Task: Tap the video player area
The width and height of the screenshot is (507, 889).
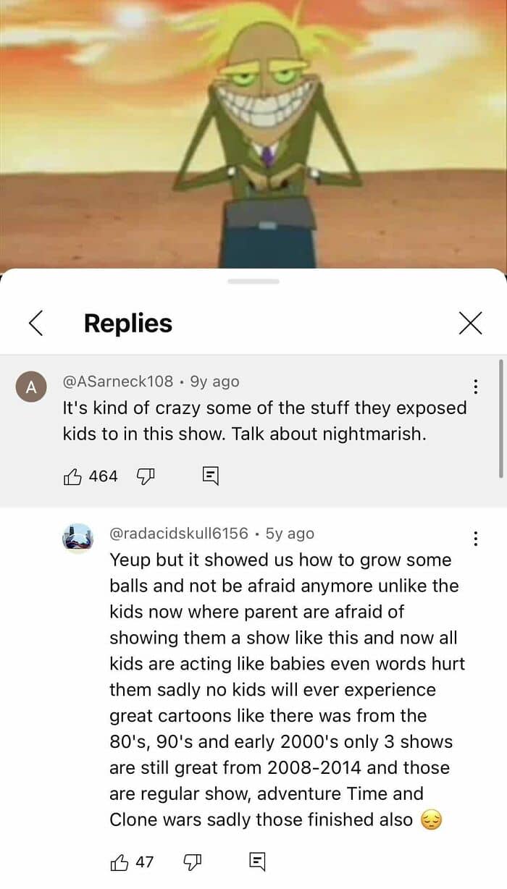Action: (253, 134)
